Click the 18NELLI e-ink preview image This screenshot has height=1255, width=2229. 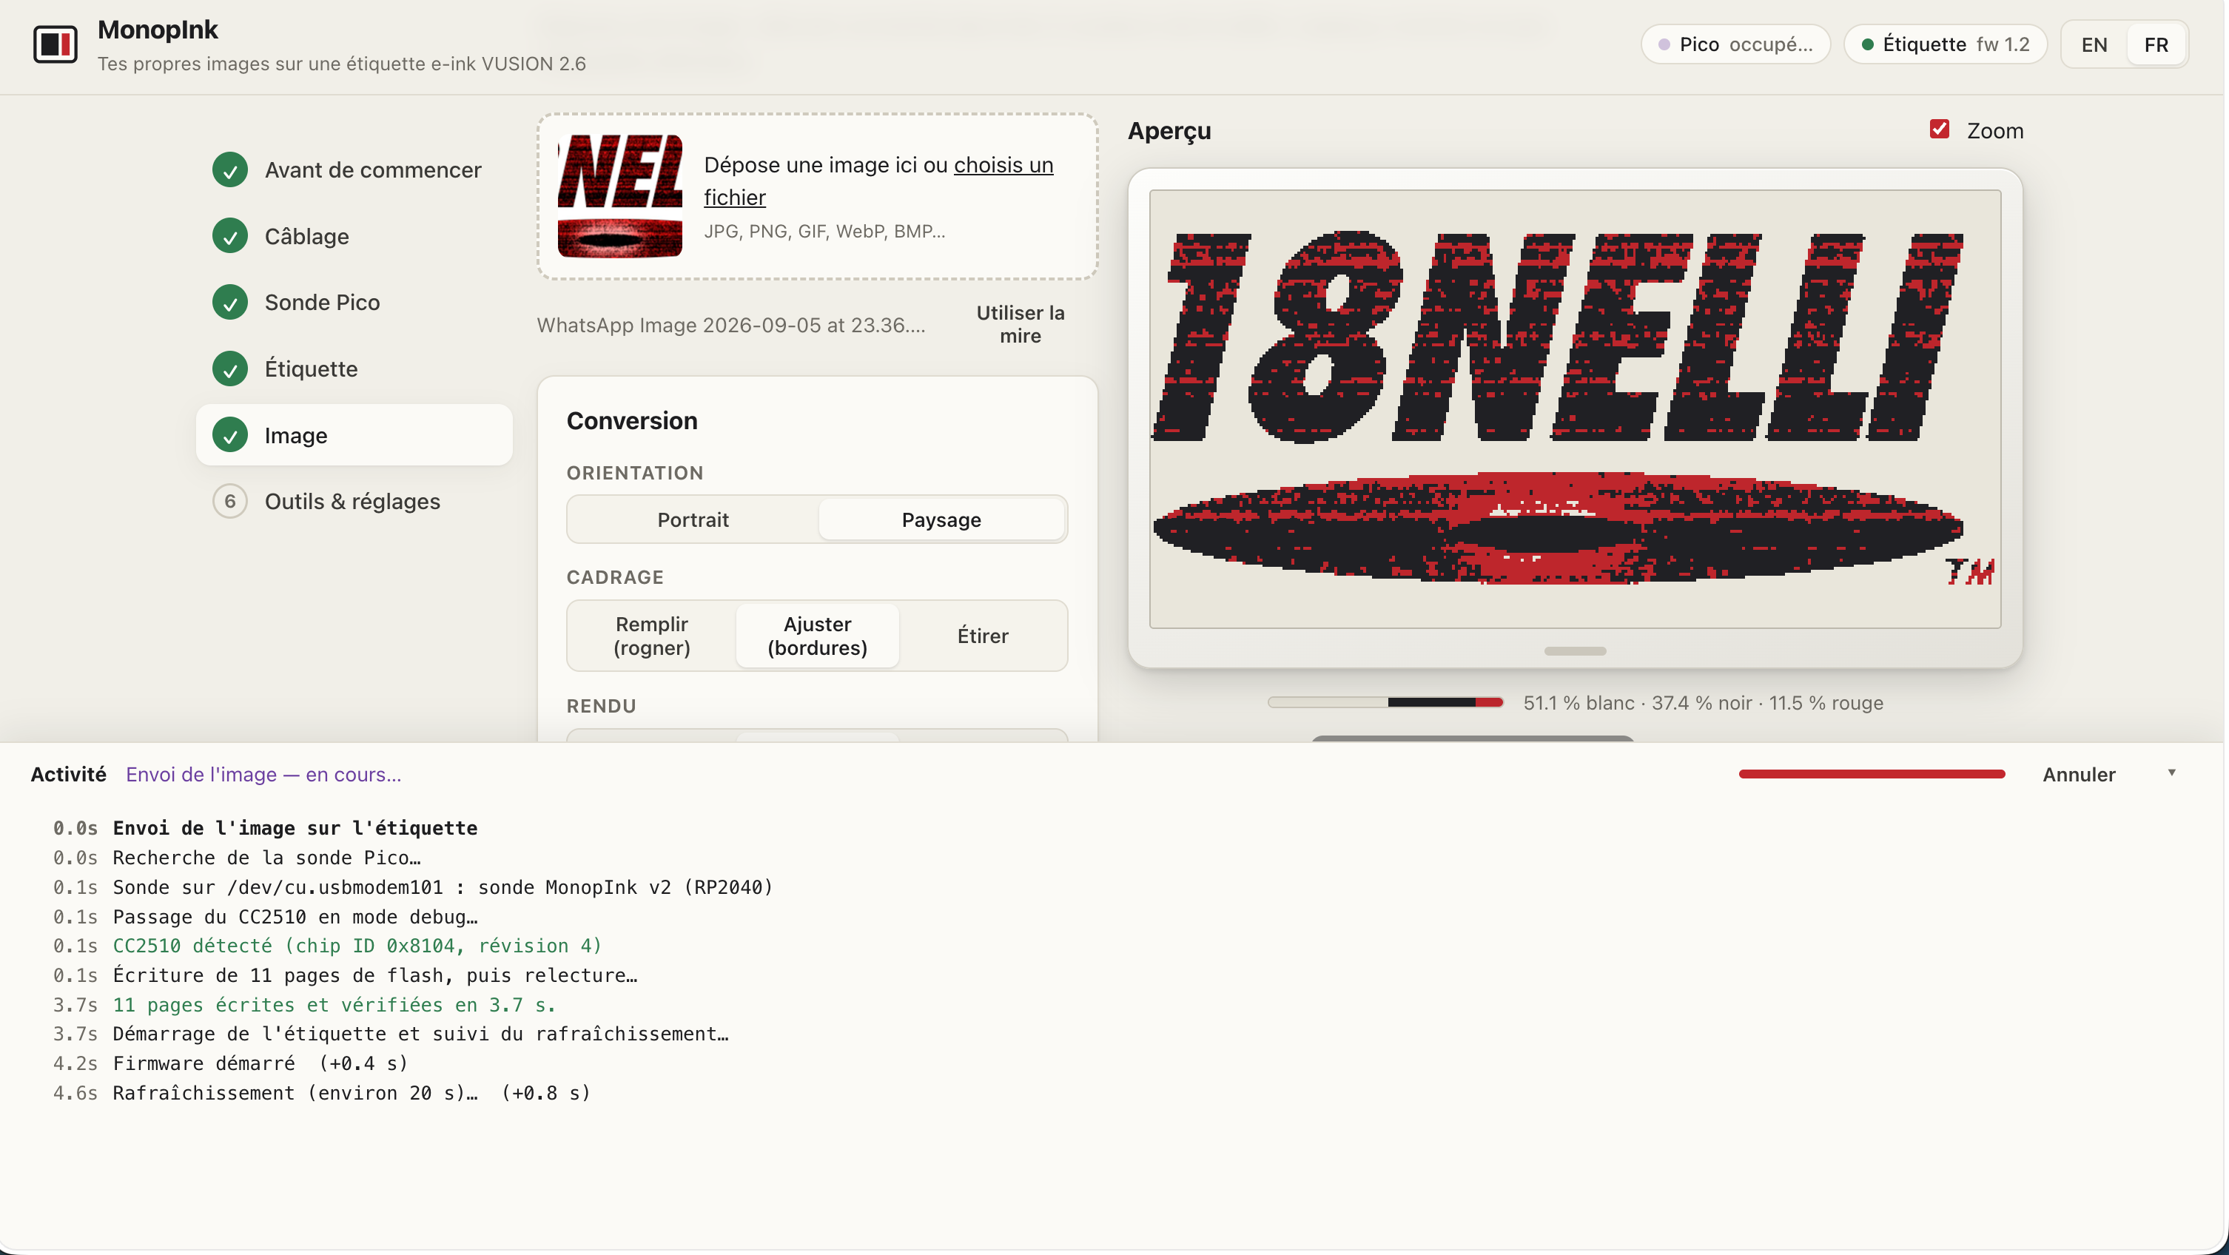1575,409
